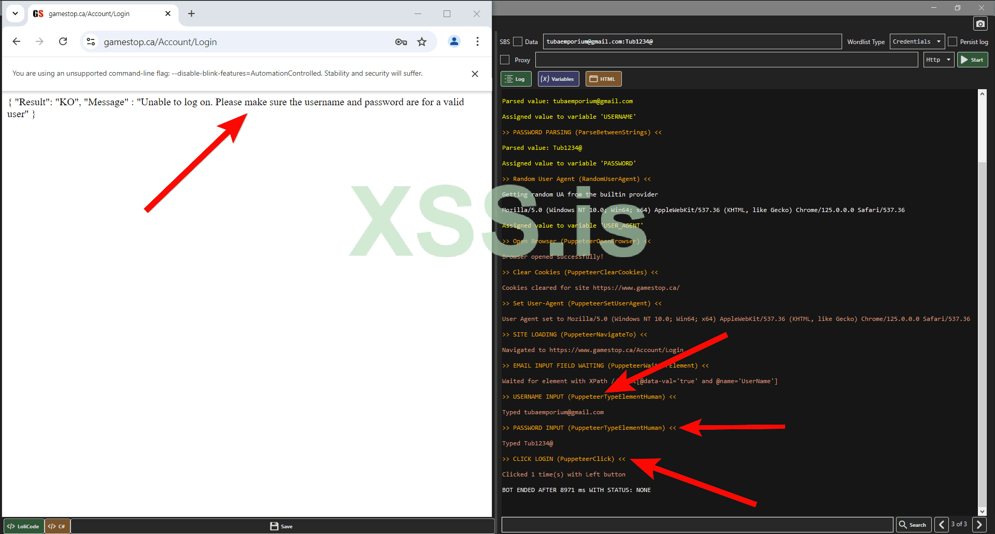Screen dimensions: 995x534
Task: Click the "Cookies cleared for site" log line
Action: 591,288
